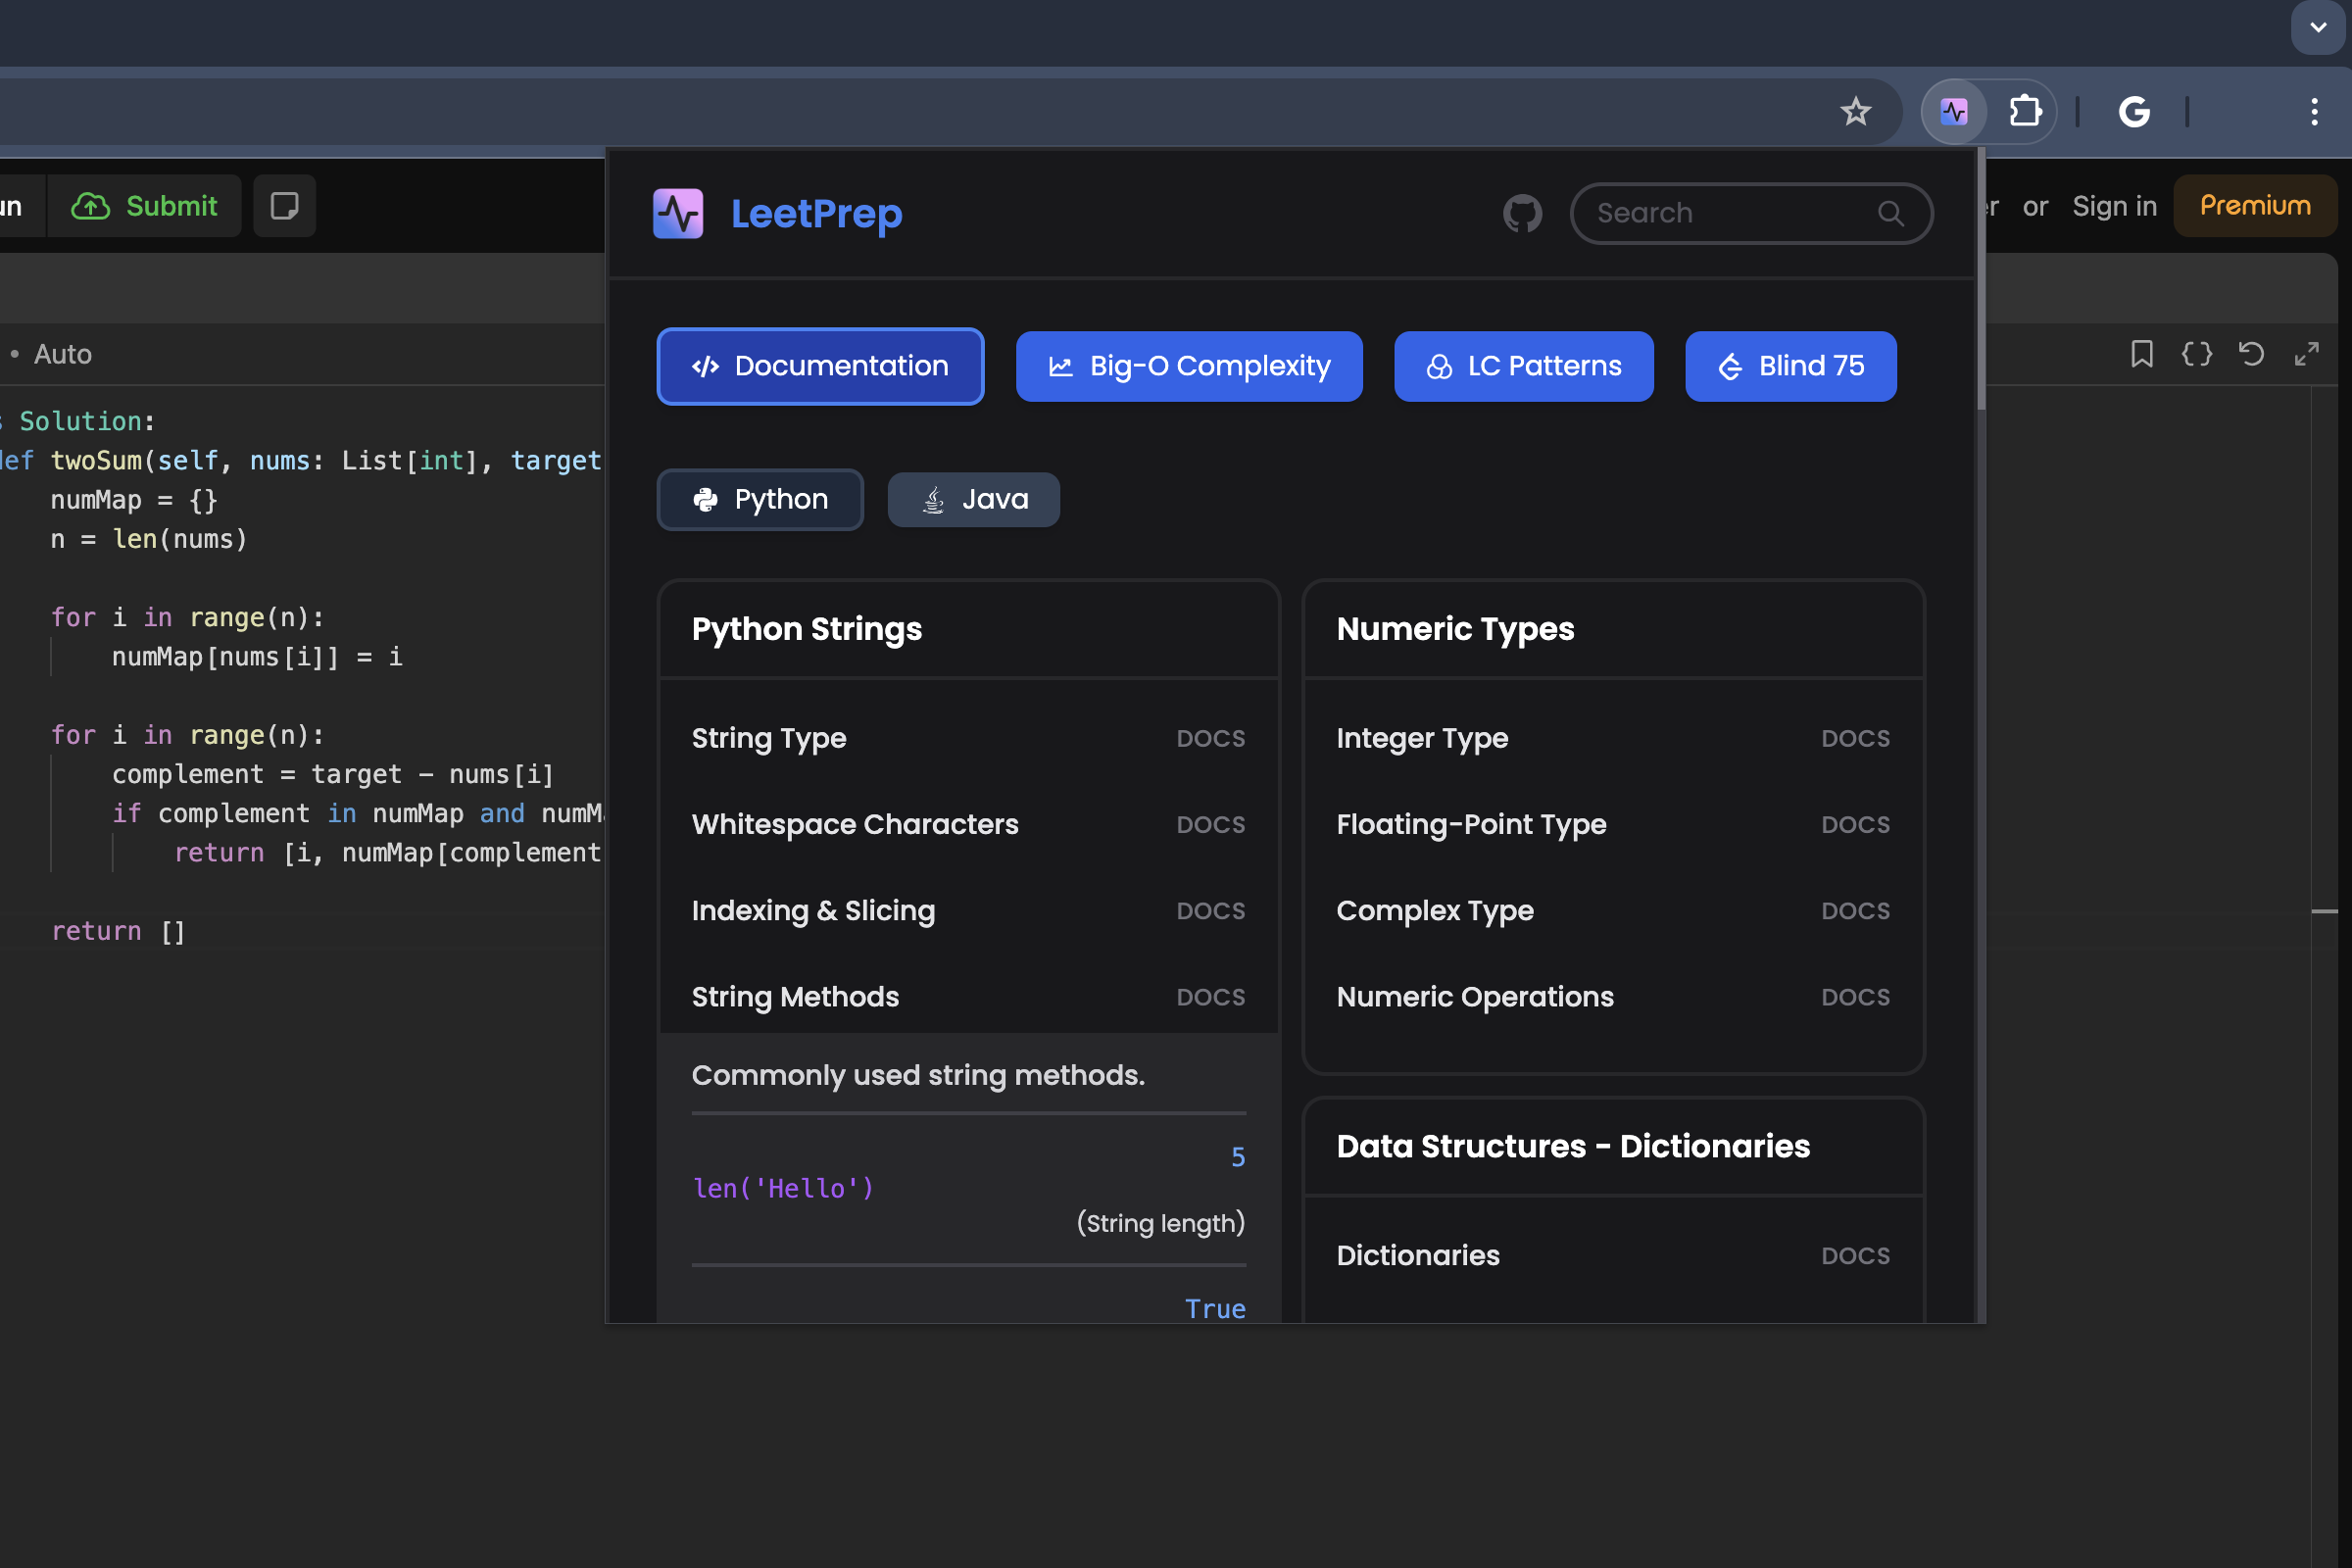This screenshot has height=1568, width=2352.
Task: Click the LeetPrep logo icon
Action: pyautogui.click(x=678, y=213)
